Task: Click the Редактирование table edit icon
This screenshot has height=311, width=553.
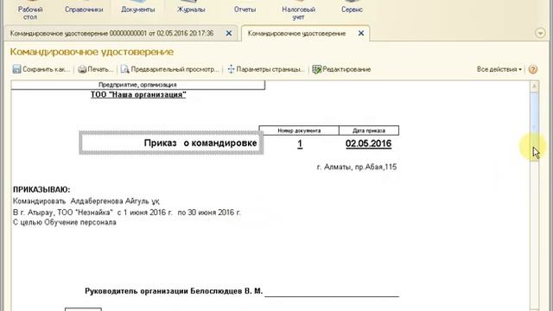Action: [x=317, y=69]
